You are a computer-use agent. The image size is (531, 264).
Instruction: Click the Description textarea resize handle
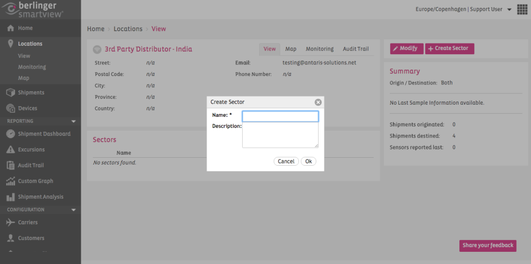[x=316, y=146]
